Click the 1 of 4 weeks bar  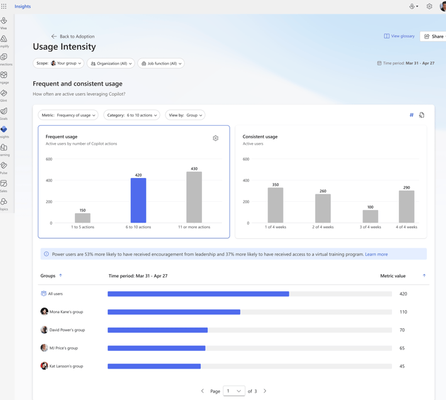[x=276, y=205]
